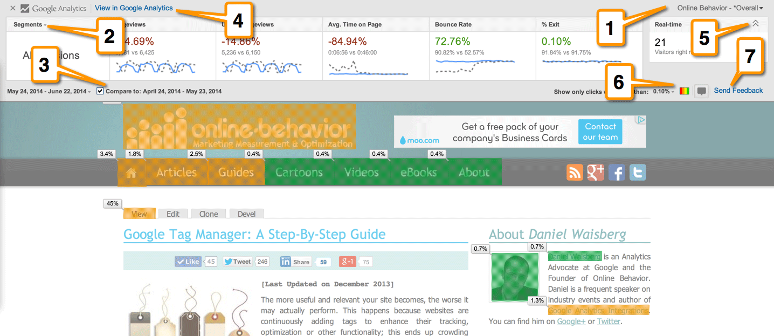Click the color threshold palette swatch
Image resolution: width=774 pixels, height=336 pixels.
pyautogui.click(x=684, y=91)
